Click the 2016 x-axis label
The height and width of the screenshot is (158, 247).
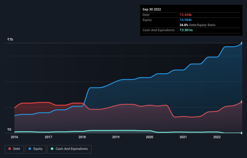point(14,137)
